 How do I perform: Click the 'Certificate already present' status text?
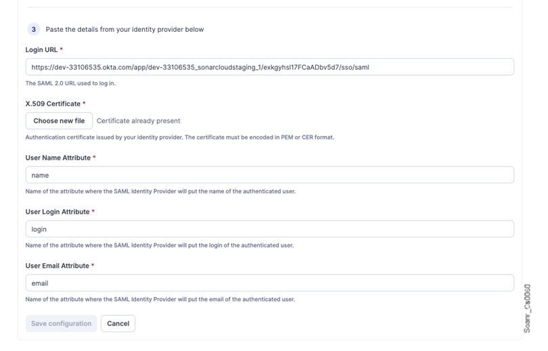(138, 121)
